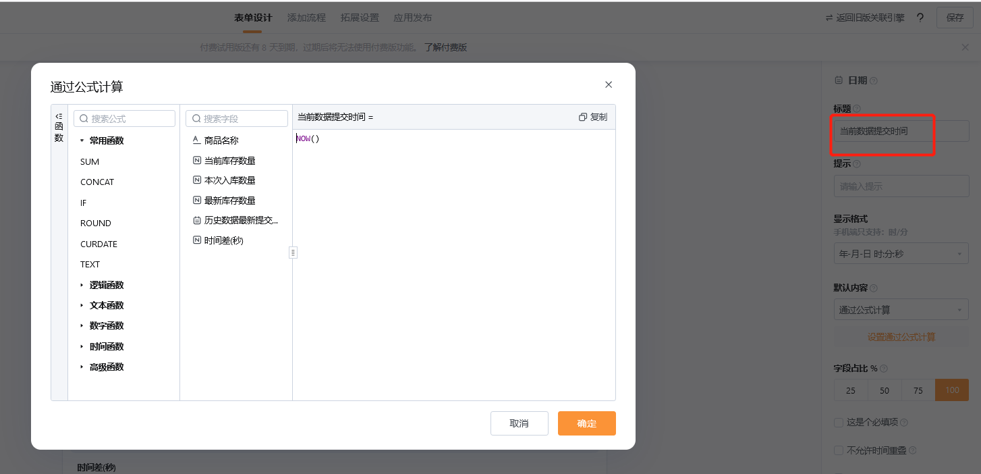
Task: Click the help icon beside 不允许时间重叠
Action: click(913, 450)
